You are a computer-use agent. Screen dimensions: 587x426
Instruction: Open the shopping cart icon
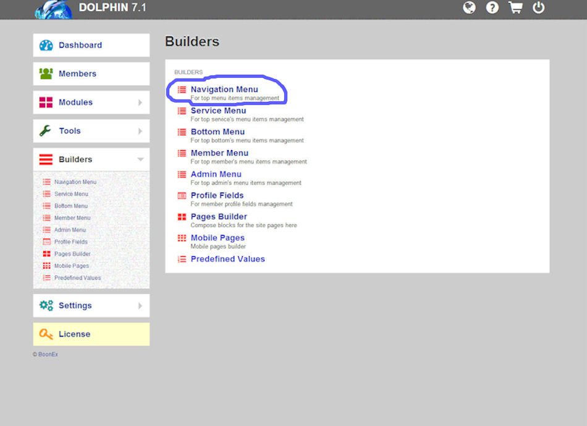pyautogui.click(x=515, y=7)
